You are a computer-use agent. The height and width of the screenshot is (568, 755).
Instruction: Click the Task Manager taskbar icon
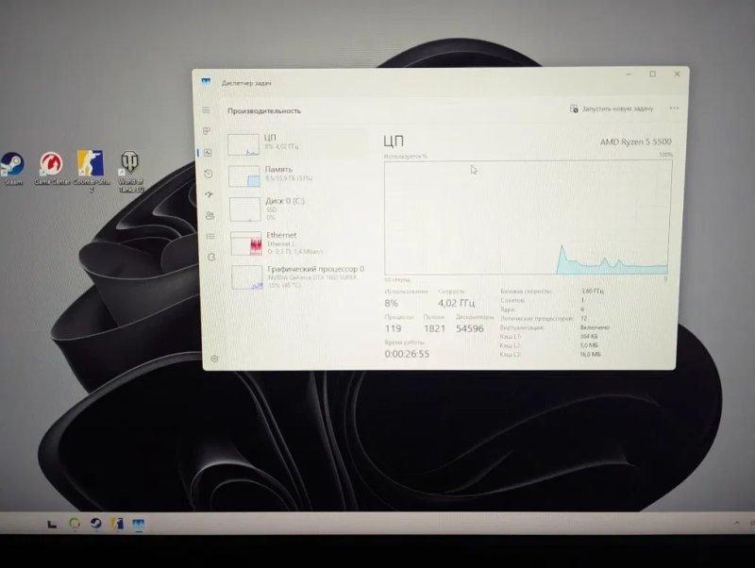point(138,524)
